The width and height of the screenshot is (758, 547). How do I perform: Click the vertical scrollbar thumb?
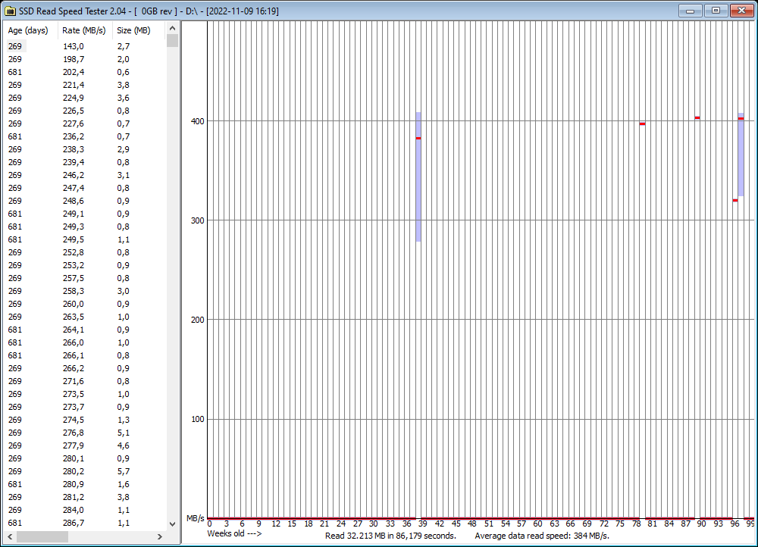(x=172, y=40)
